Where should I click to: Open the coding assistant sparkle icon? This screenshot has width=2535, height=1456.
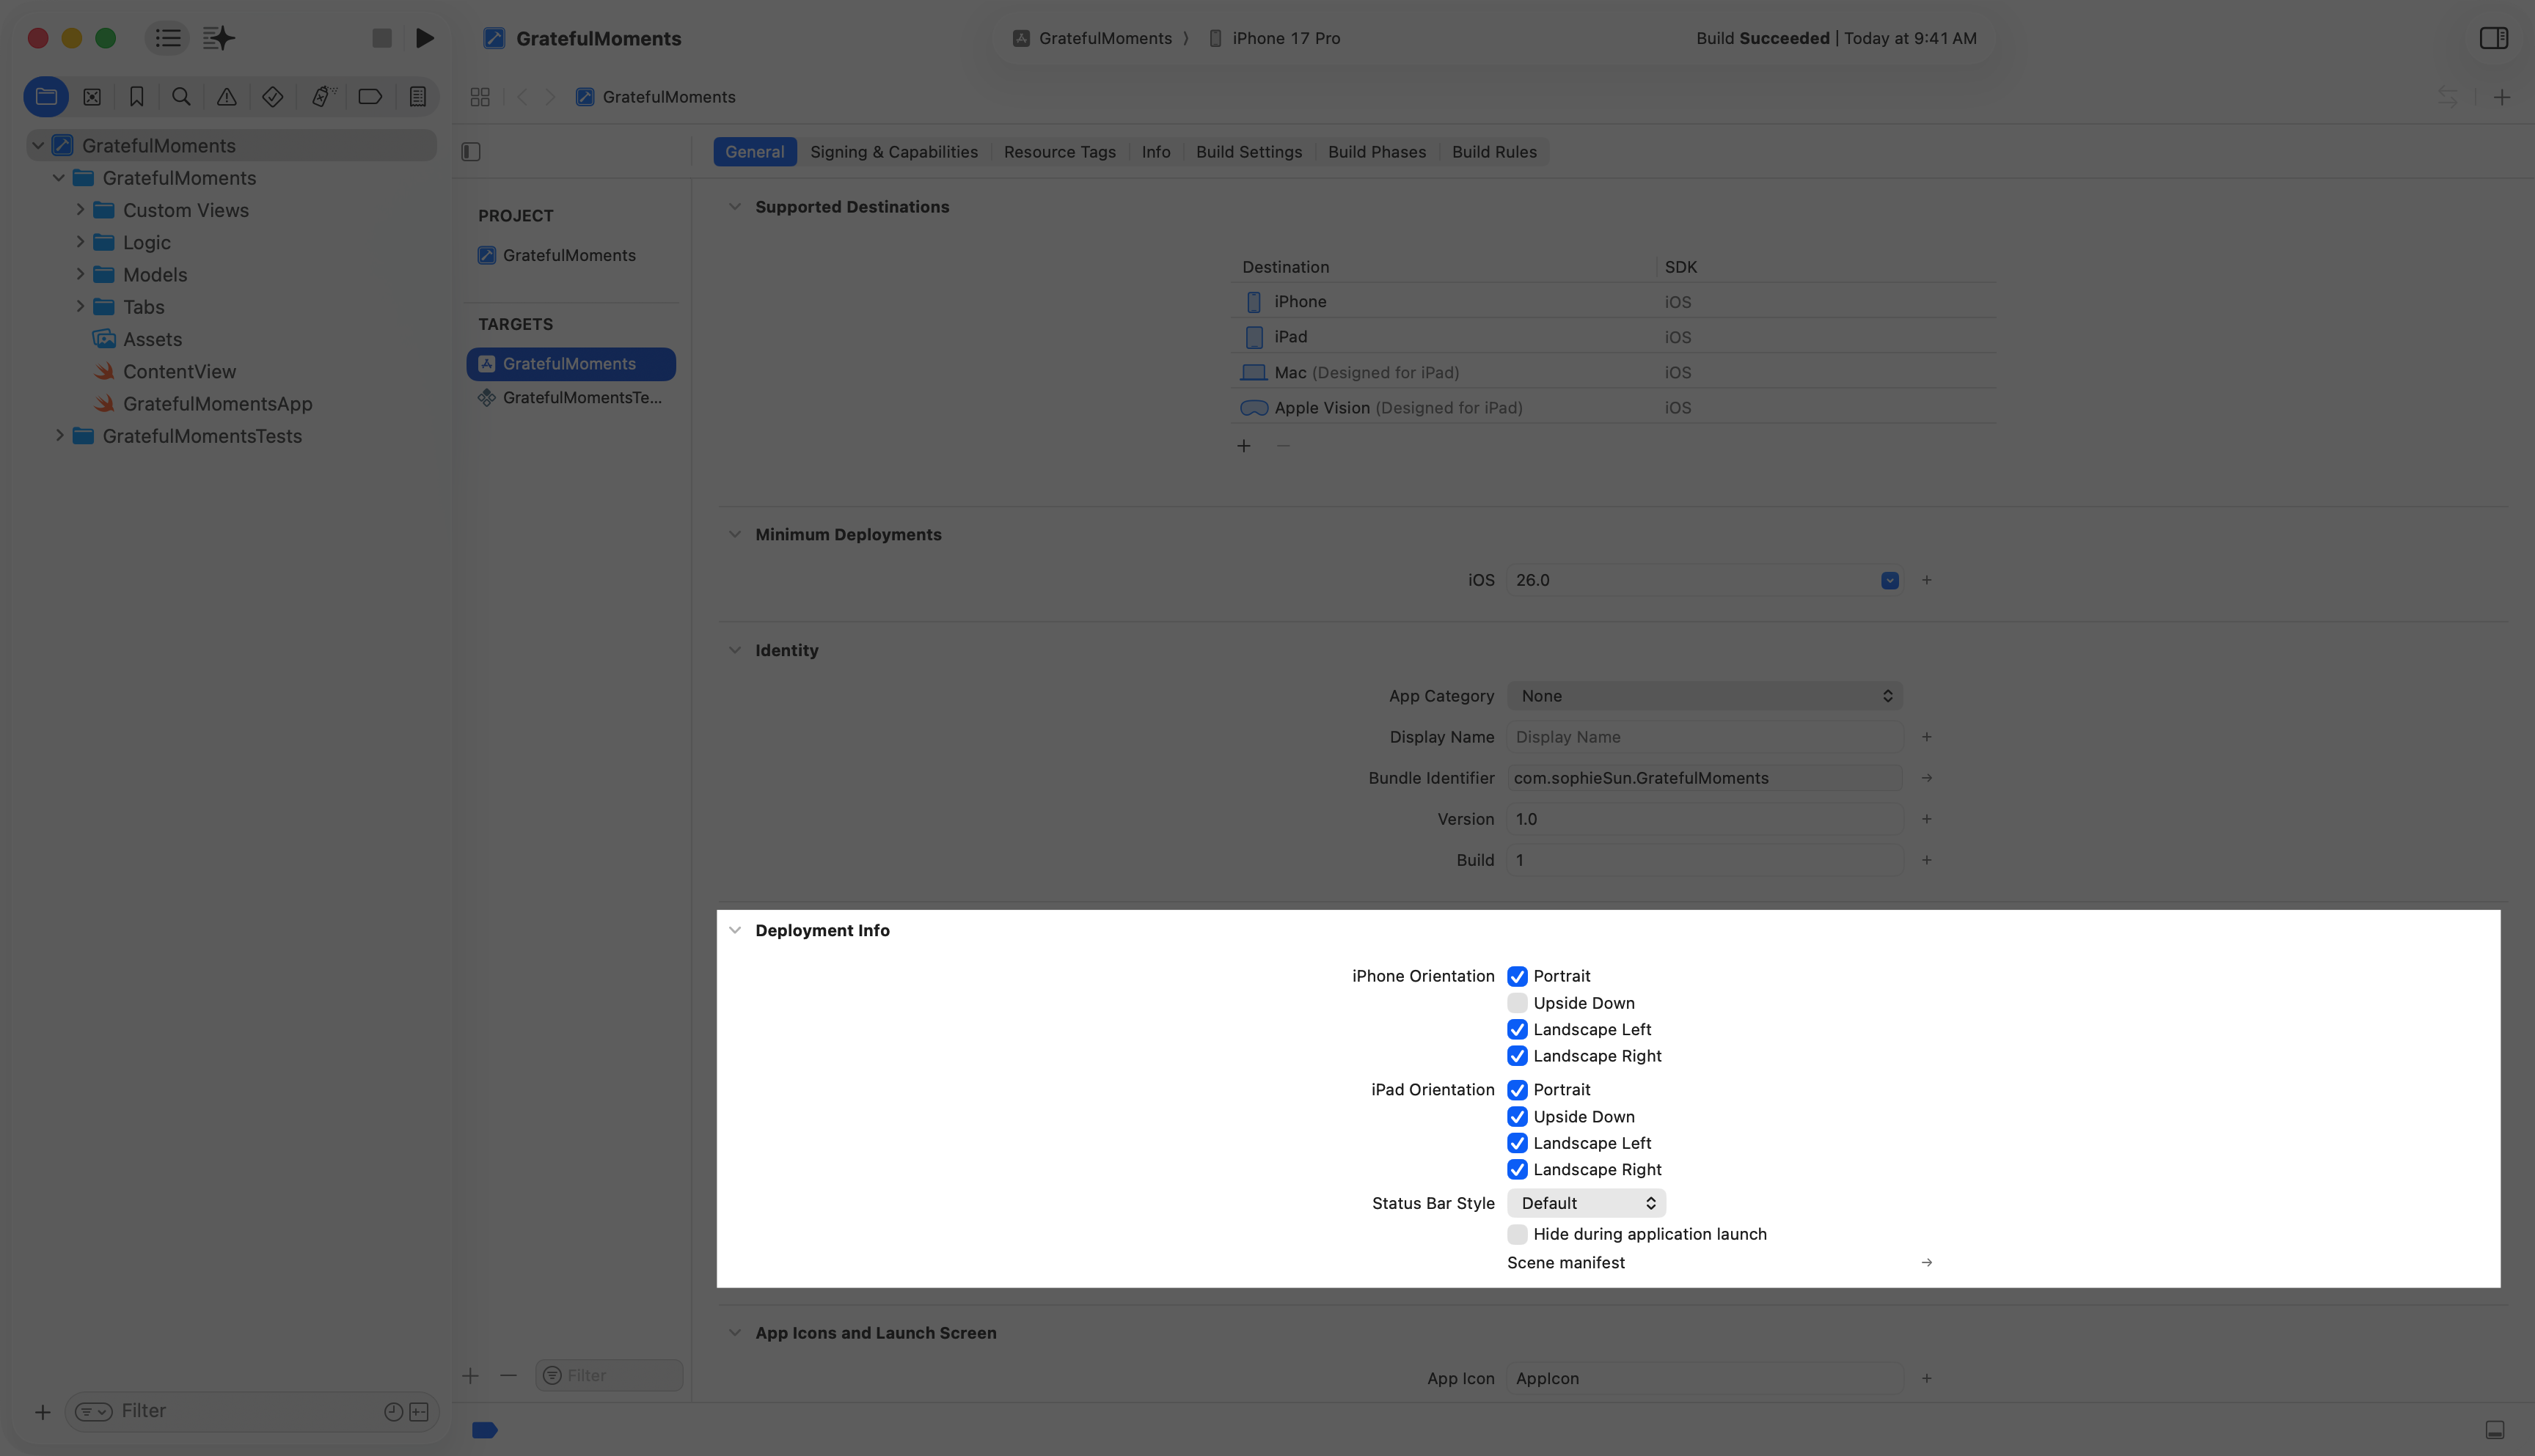pos(219,38)
